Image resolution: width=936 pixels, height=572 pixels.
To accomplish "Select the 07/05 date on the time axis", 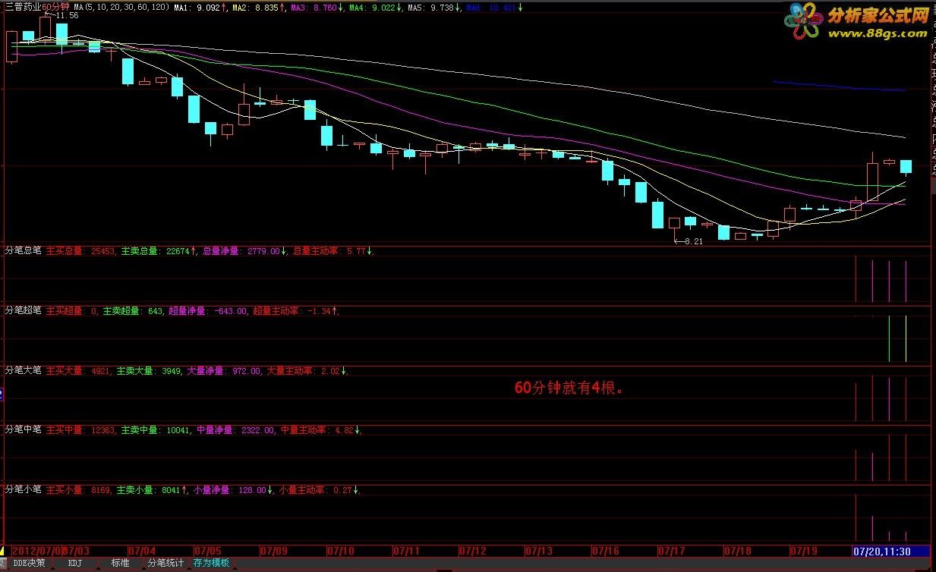I will pos(208,550).
